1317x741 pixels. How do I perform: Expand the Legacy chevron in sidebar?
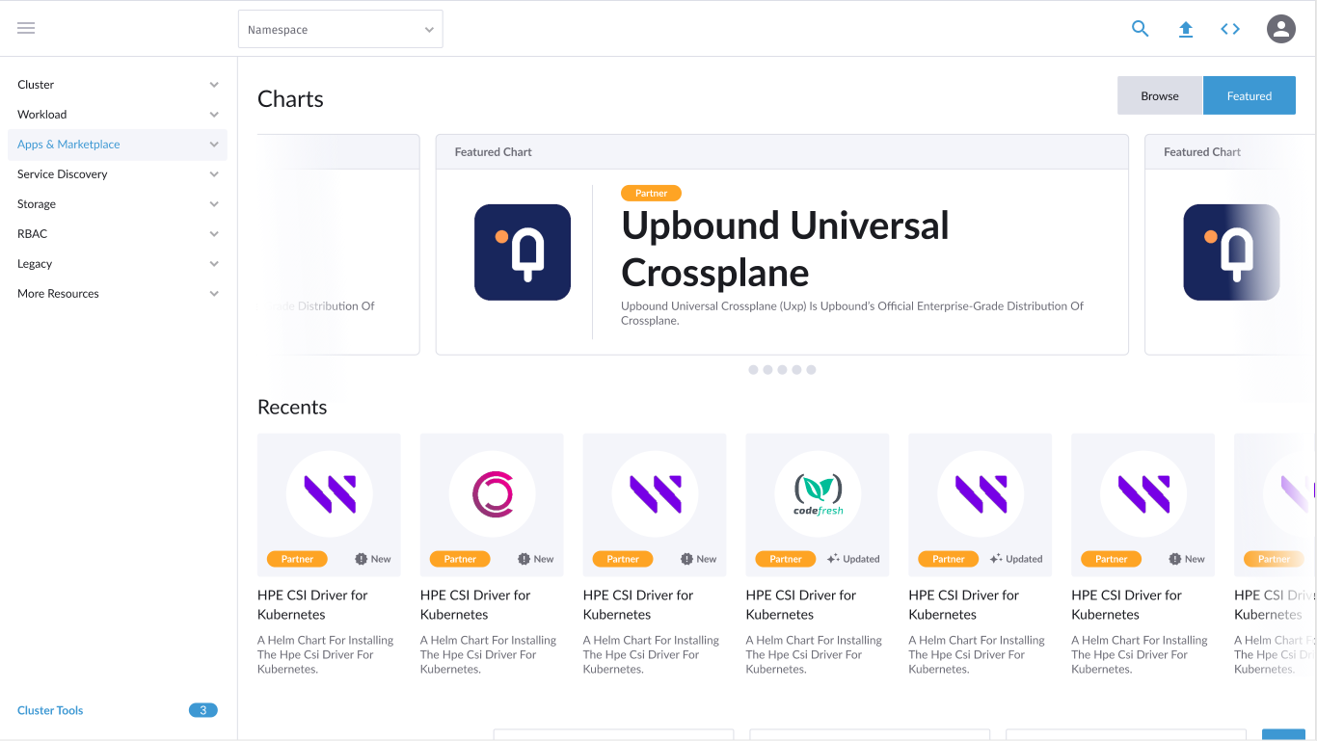pos(214,264)
